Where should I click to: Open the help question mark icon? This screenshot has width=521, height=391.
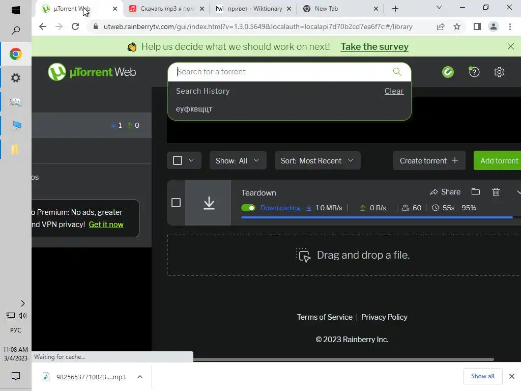pos(474,72)
